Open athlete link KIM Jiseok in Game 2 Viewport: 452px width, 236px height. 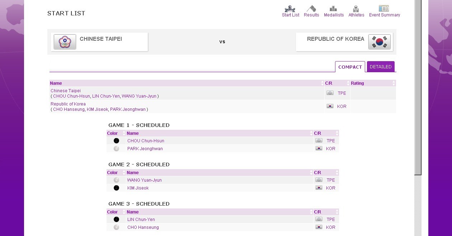pyautogui.click(x=138, y=188)
